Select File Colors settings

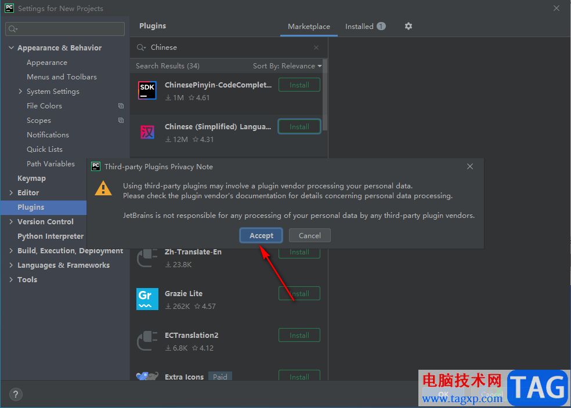point(44,106)
